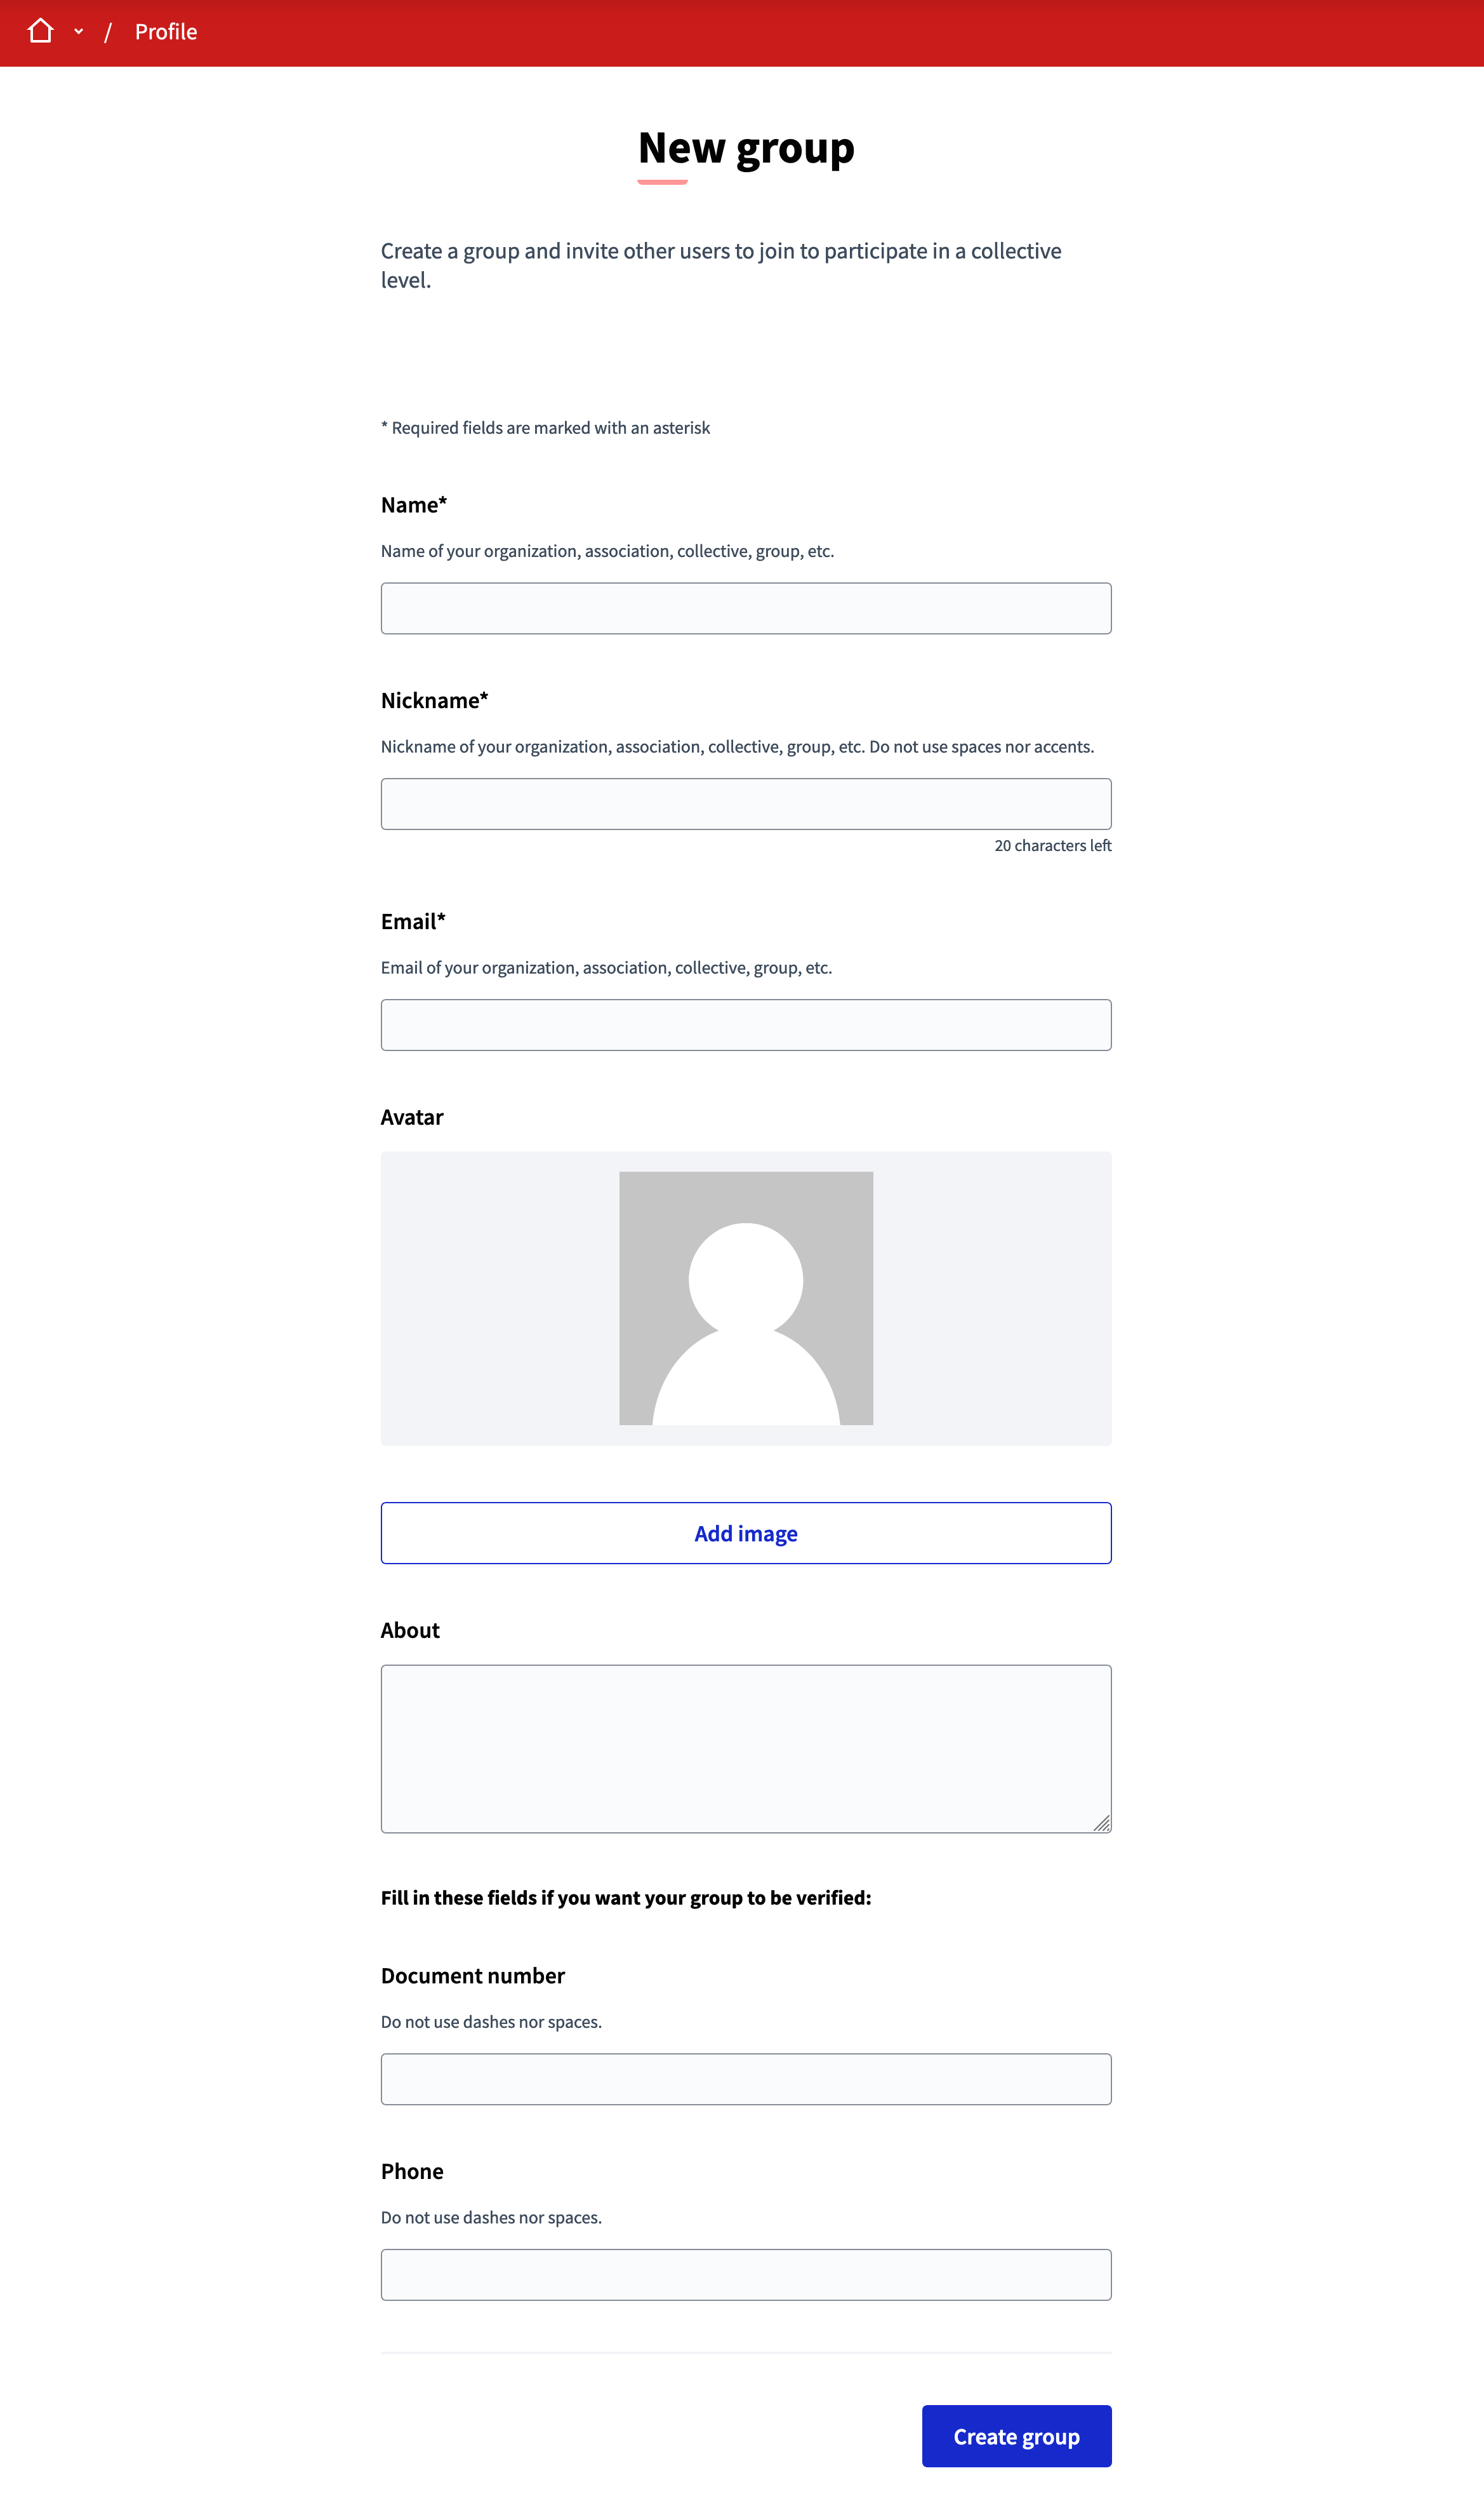Image resolution: width=1484 pixels, height=2494 pixels.
Task: Click the 20 characters left counter
Action: pyautogui.click(x=1052, y=844)
